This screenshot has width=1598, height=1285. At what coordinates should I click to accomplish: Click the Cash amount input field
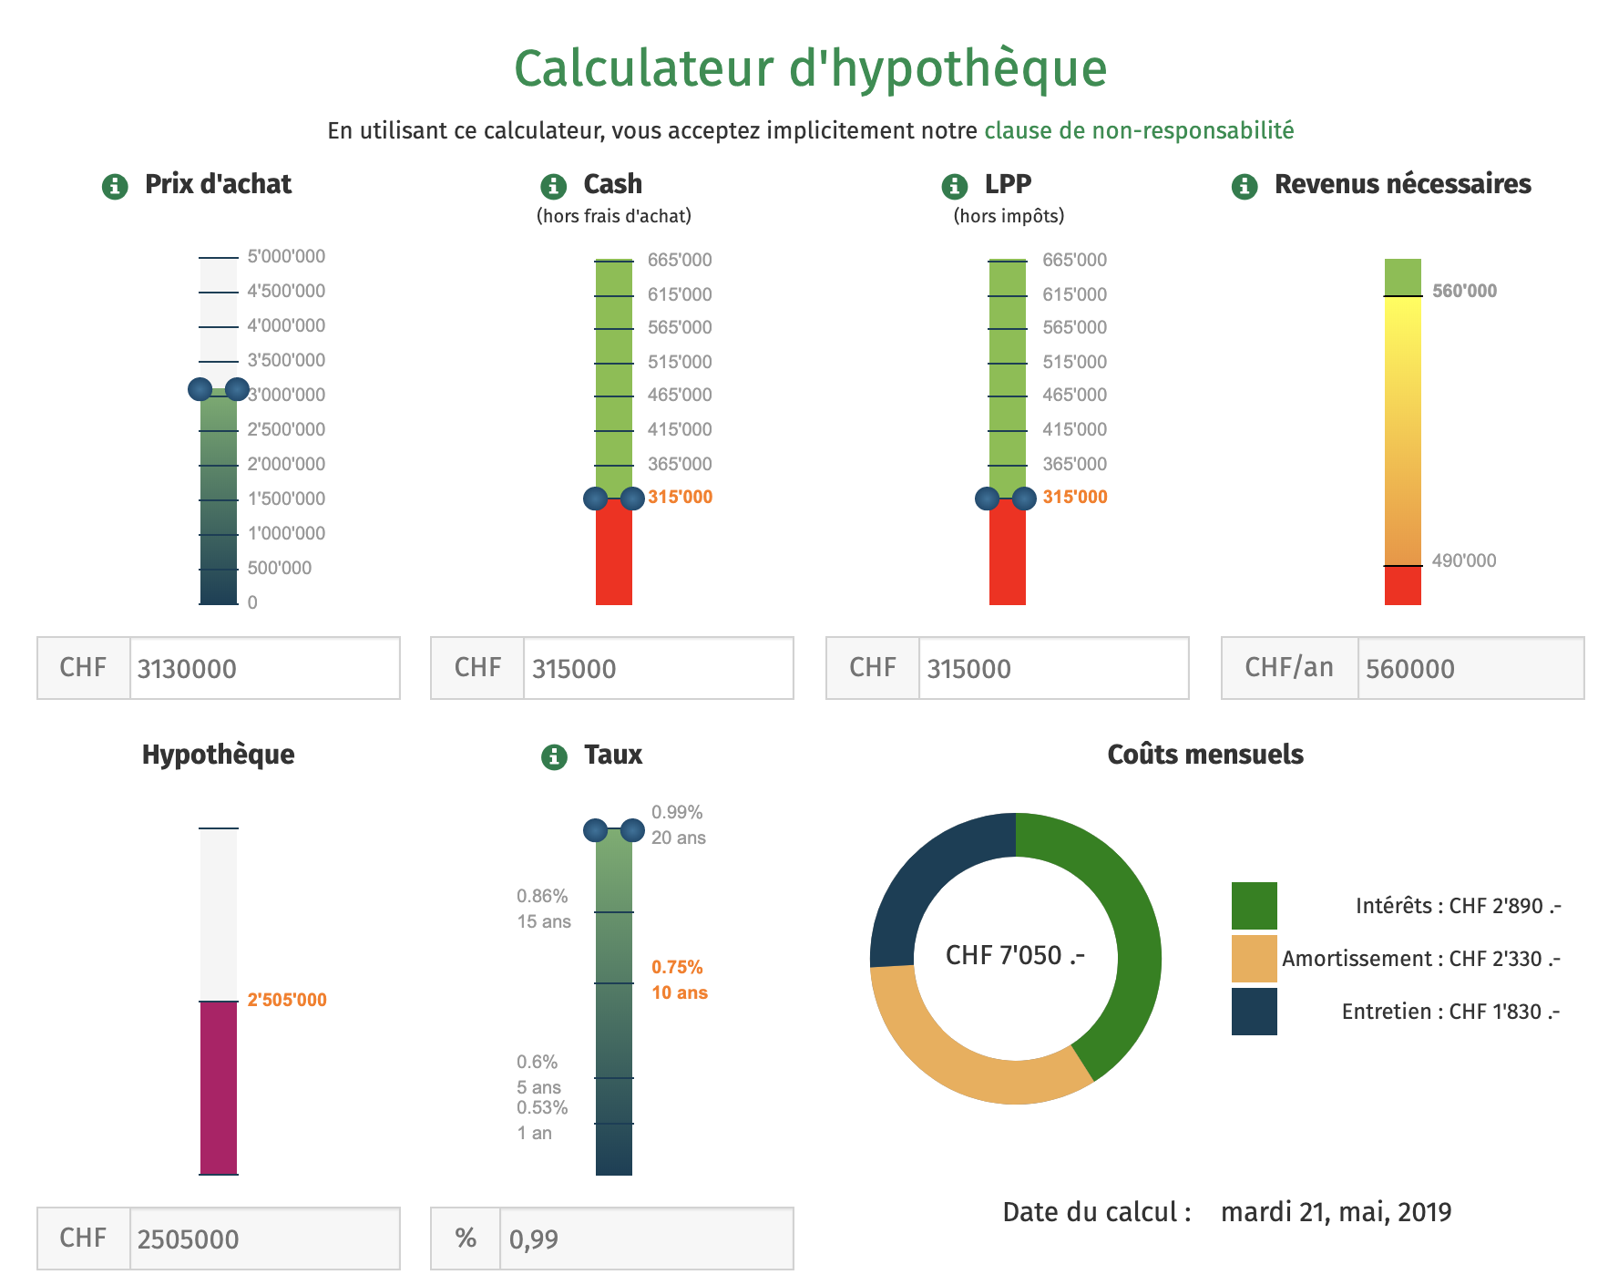(x=657, y=669)
